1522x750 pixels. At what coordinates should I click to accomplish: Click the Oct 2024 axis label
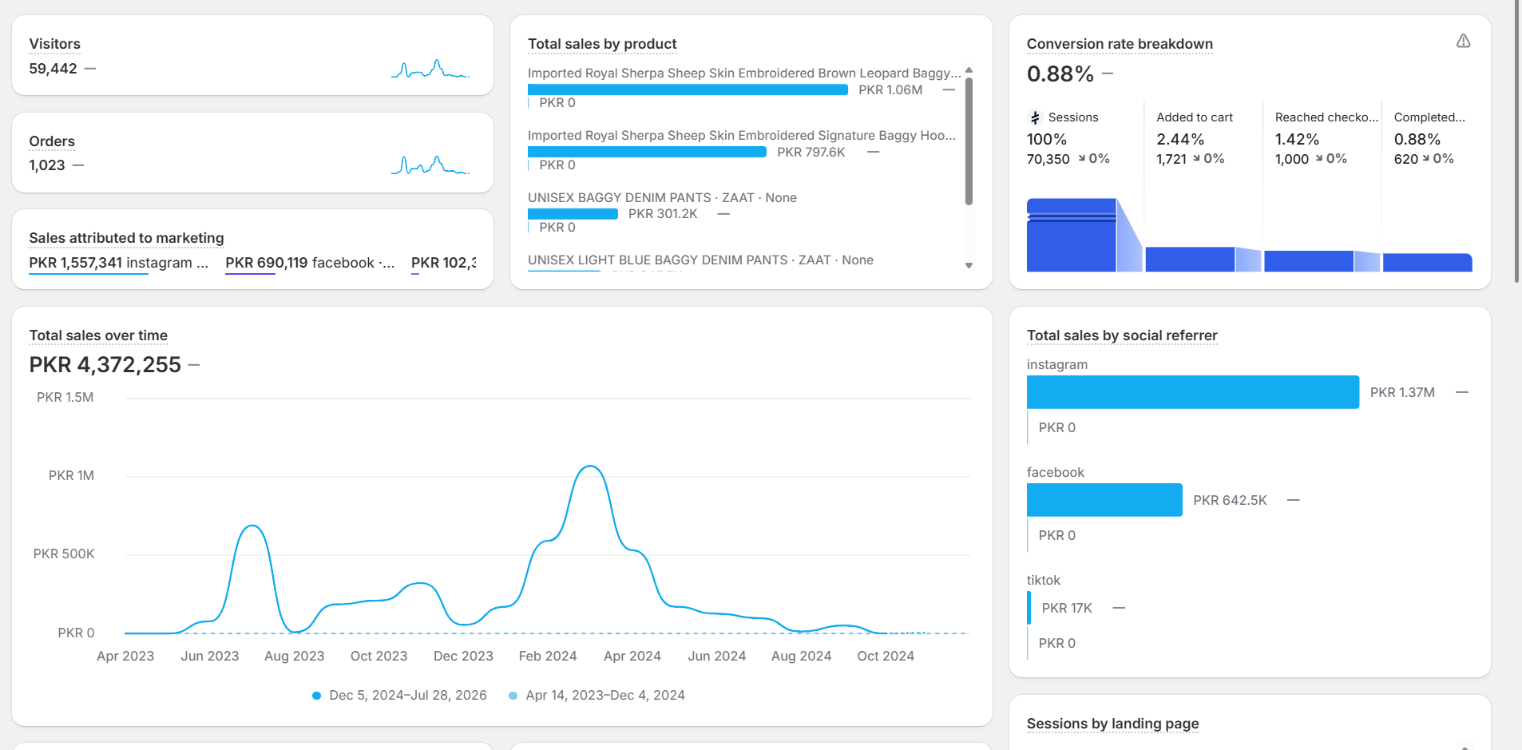tap(886, 656)
